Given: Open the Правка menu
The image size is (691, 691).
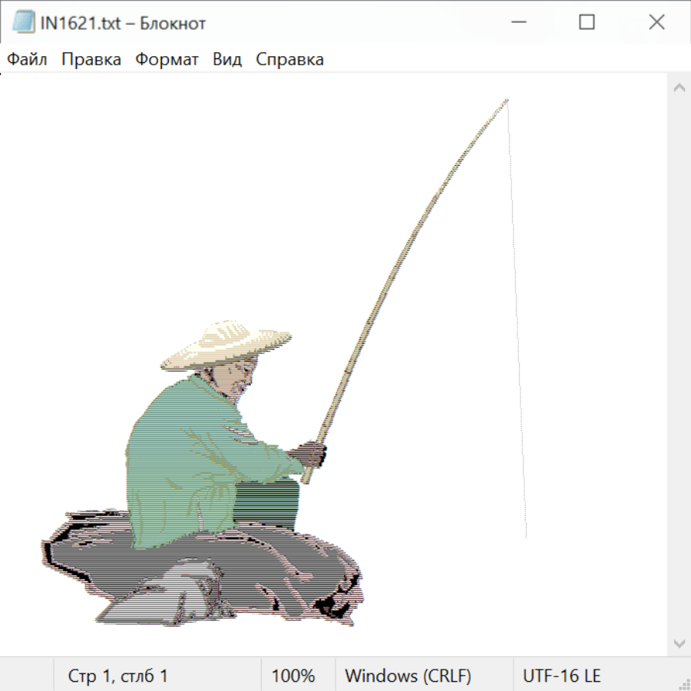Looking at the screenshot, I should [x=91, y=60].
